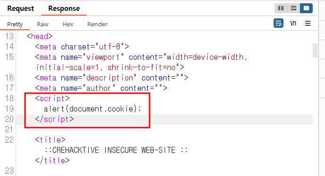
Task: Open the Render view tab
Action: pos(98,24)
